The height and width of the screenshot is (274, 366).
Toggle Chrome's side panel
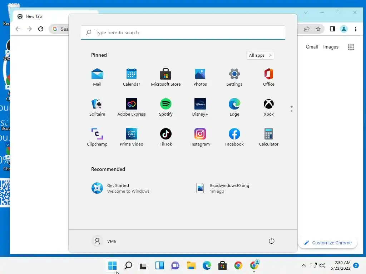coord(332,29)
